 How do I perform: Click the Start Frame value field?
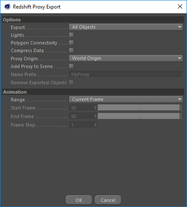81,108
